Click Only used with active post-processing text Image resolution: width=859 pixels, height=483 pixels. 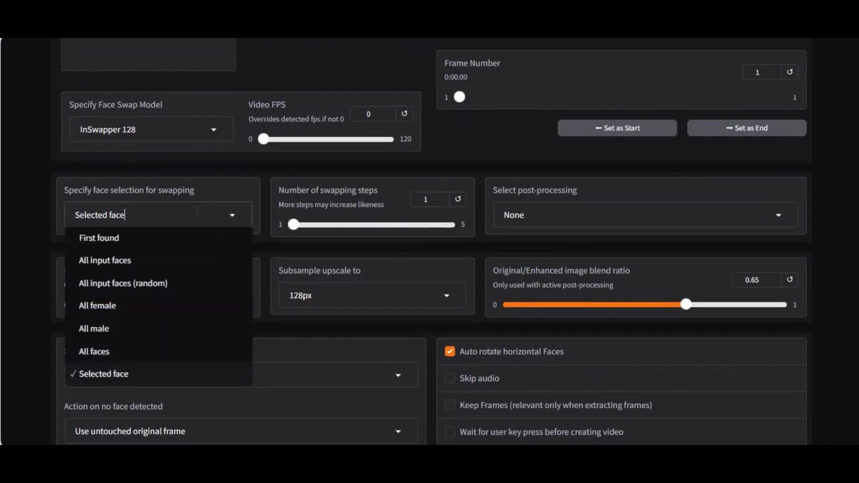tap(553, 285)
